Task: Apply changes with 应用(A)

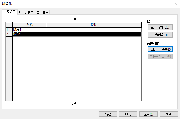Action: tap(148, 114)
